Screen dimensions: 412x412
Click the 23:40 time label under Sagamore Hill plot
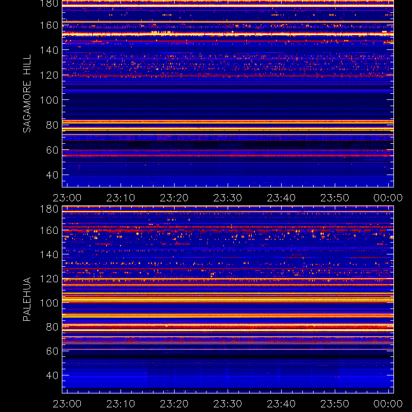pyautogui.click(x=281, y=198)
